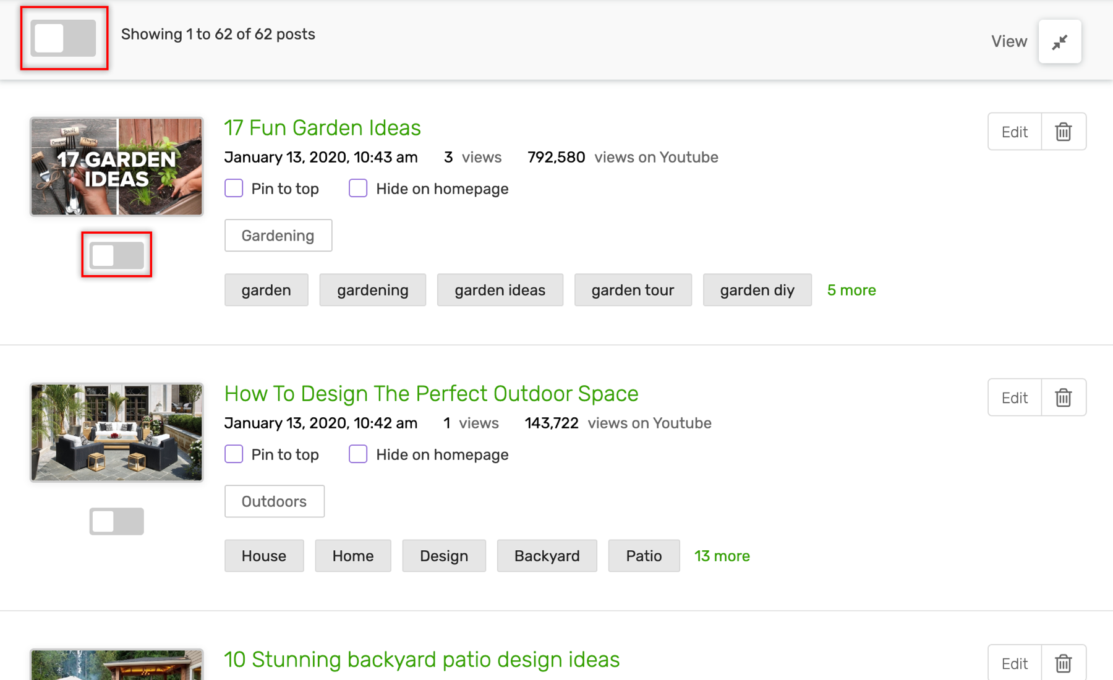1113x680 pixels.
Task: Select the Outdoors category button
Action: point(275,501)
